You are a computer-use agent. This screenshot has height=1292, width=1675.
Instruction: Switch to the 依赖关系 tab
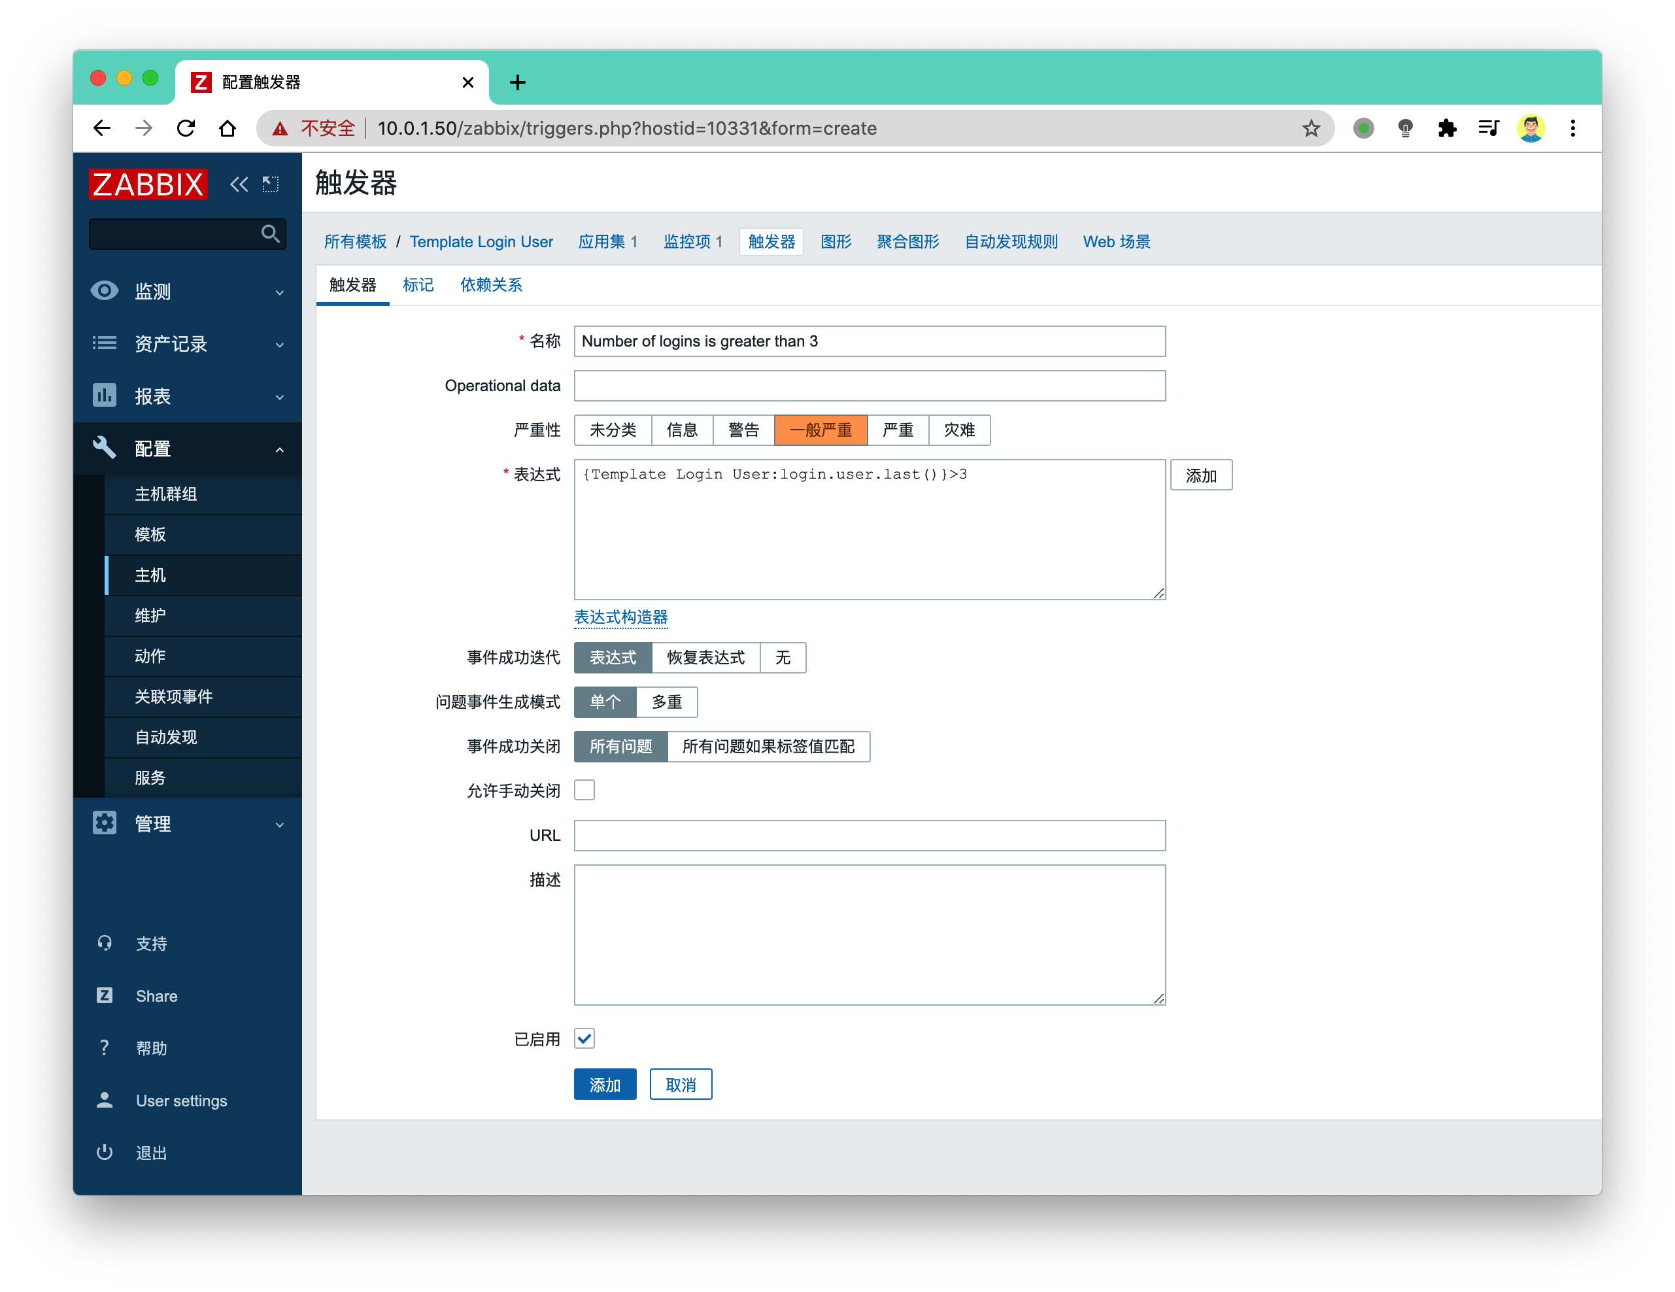pos(491,284)
